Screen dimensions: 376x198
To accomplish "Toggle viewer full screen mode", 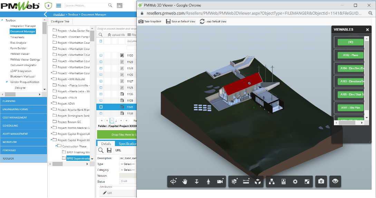I will [307, 181].
